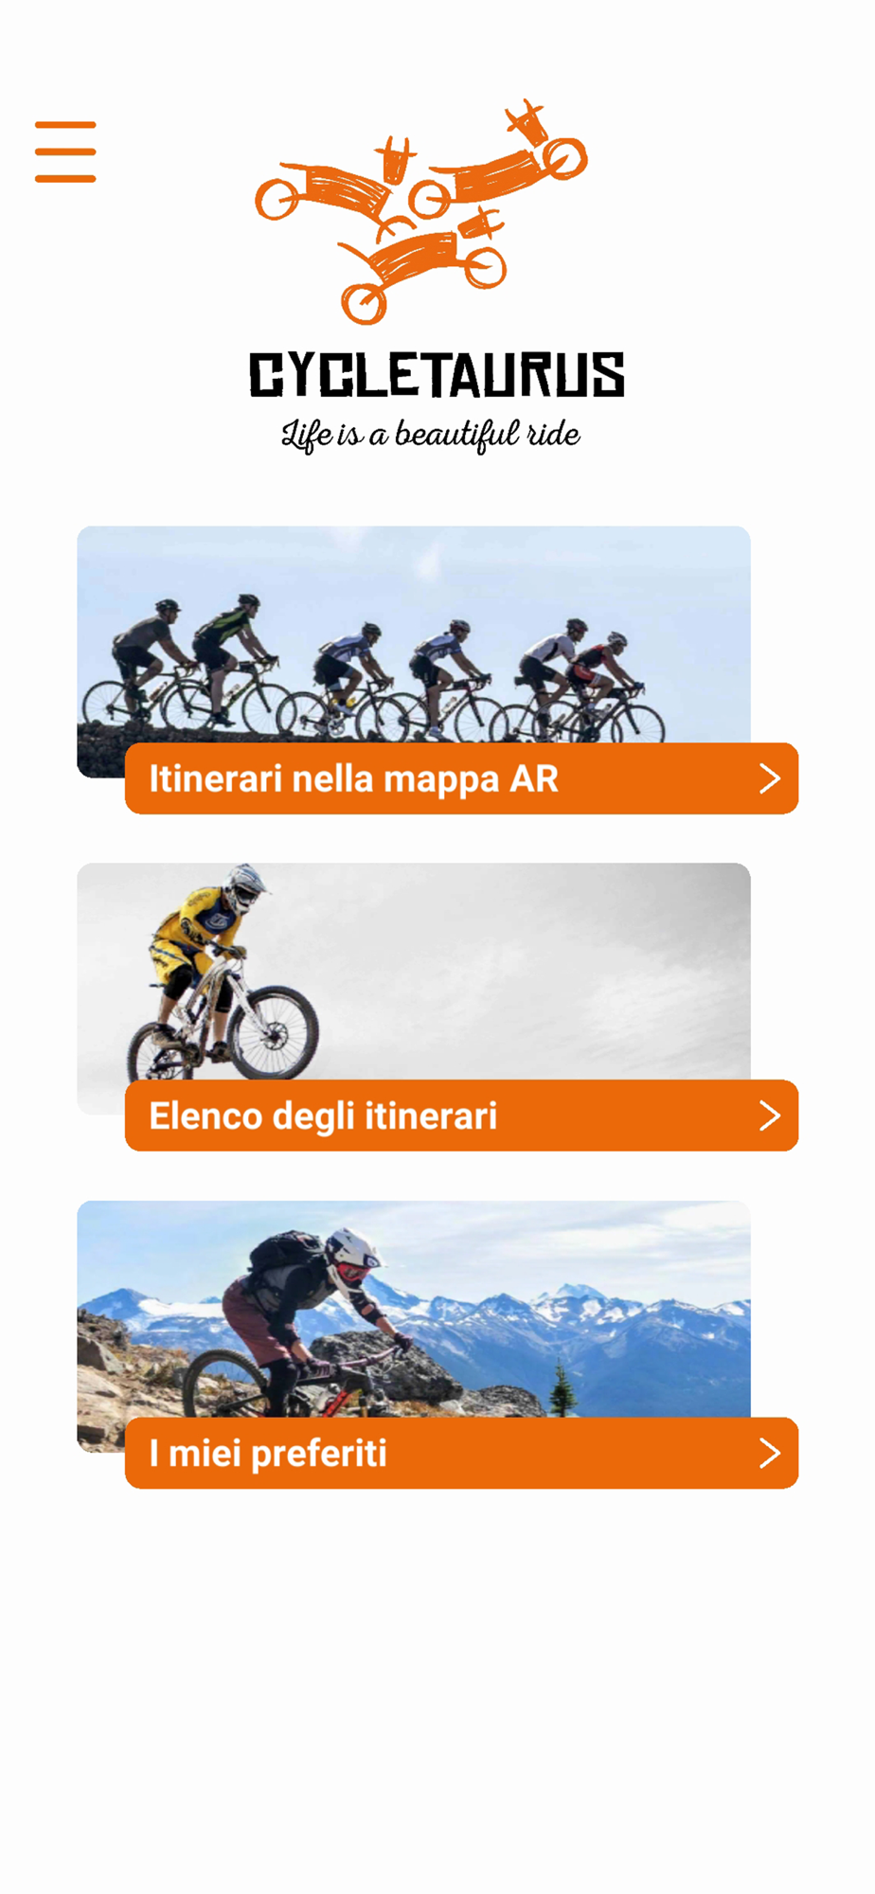Open the orange hamburger menu
The width and height of the screenshot is (875, 1894).
pos(65,152)
